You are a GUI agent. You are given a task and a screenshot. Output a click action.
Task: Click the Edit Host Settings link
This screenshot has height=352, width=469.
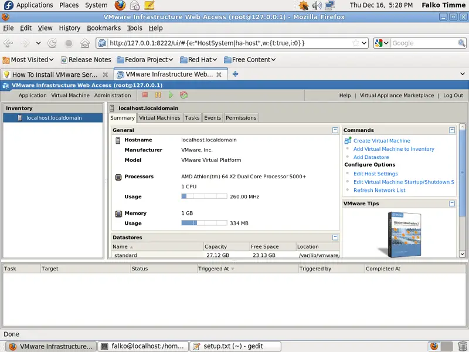pyautogui.click(x=375, y=174)
